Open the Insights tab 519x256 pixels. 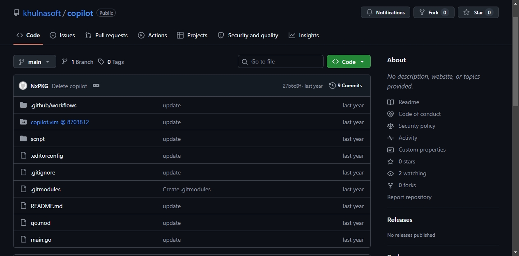(304, 36)
